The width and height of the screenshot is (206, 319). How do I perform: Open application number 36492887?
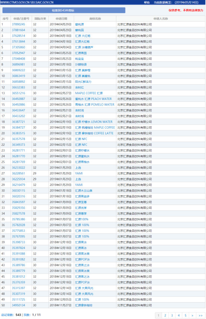[x=18, y=99]
